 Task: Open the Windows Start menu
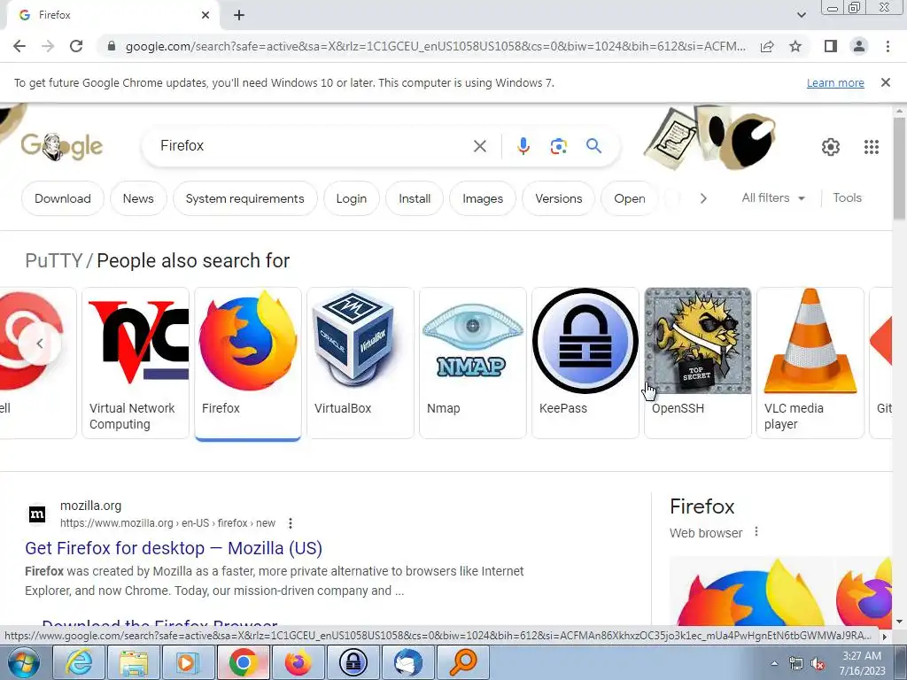(22, 662)
